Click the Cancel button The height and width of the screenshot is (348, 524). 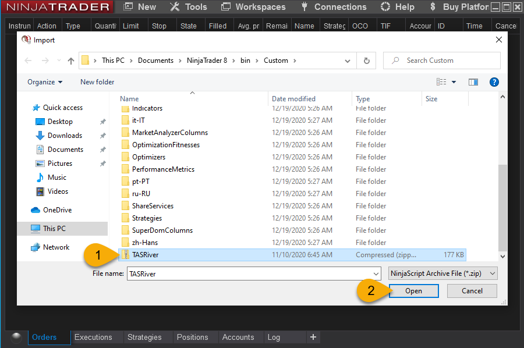pyautogui.click(x=472, y=291)
